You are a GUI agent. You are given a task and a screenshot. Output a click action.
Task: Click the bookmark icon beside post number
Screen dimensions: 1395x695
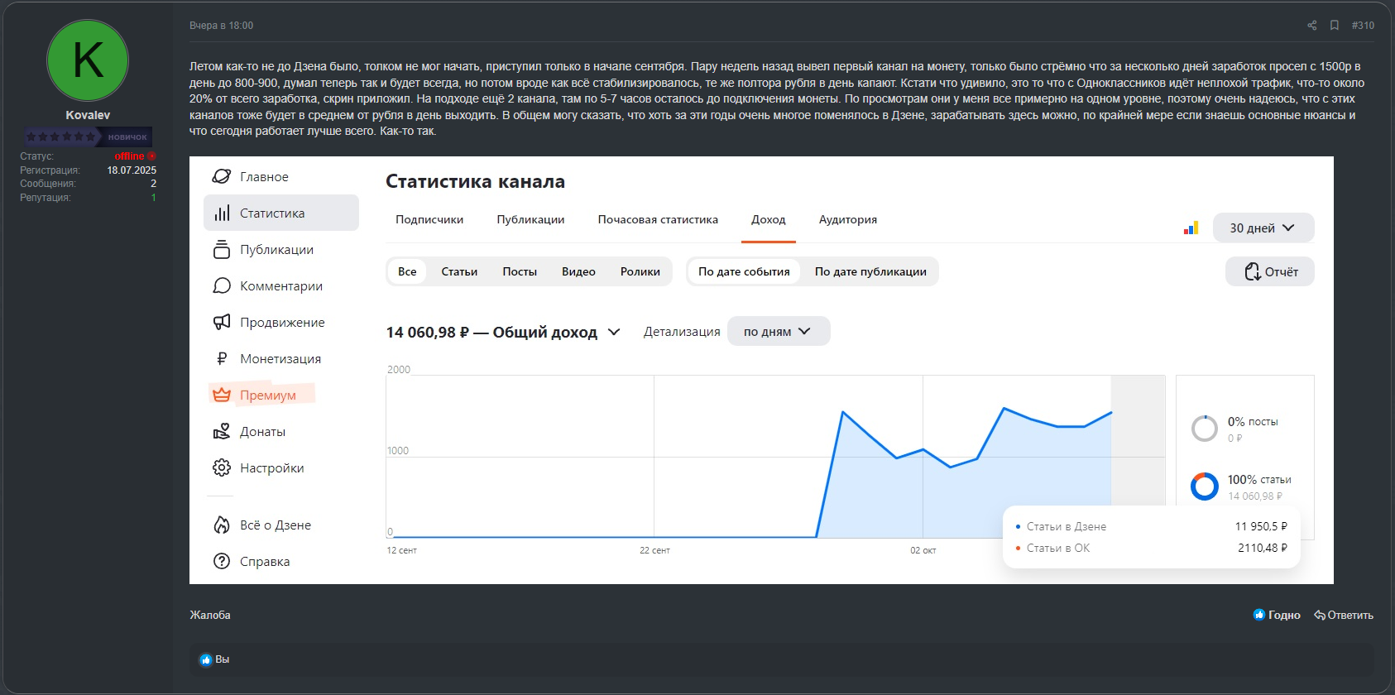pos(1335,26)
